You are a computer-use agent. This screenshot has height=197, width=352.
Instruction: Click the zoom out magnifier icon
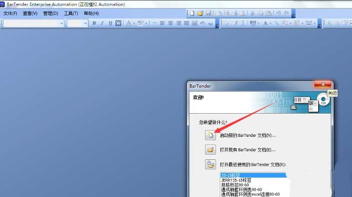(x=337, y=23)
